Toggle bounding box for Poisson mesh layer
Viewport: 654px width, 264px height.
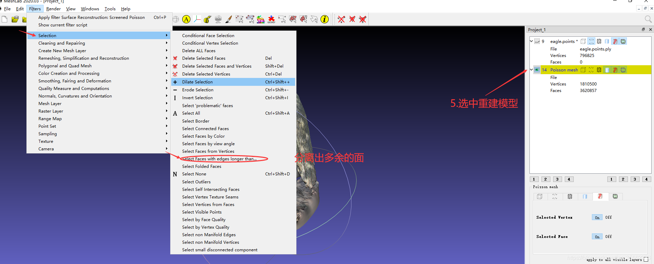[x=583, y=70]
